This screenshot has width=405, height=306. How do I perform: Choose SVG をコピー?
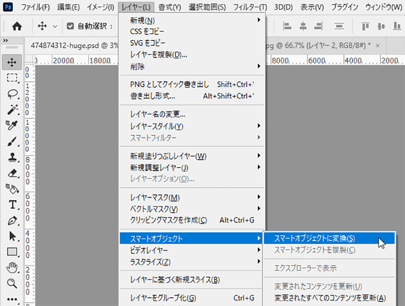191,43
